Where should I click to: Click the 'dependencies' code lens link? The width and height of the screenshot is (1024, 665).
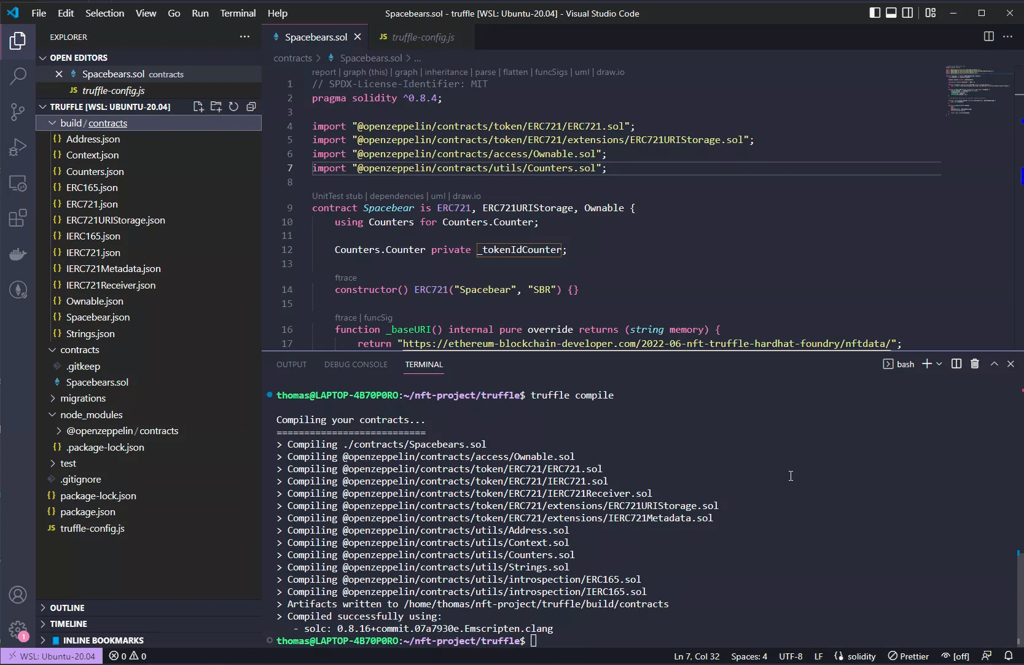(397, 196)
